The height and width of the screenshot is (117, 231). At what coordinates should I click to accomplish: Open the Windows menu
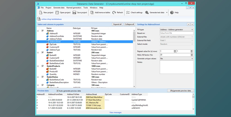coord(94,8)
